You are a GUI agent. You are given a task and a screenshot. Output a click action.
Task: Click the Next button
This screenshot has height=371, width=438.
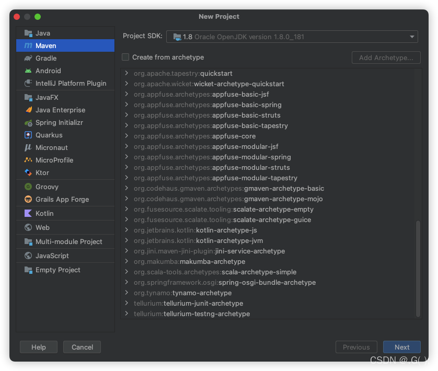pos(402,347)
